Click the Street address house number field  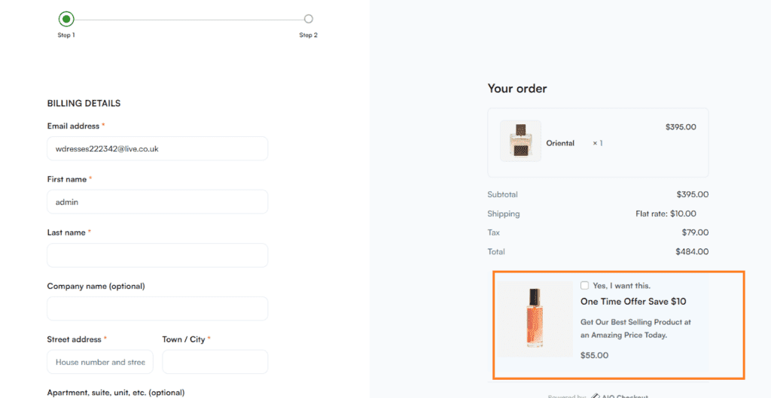click(100, 362)
